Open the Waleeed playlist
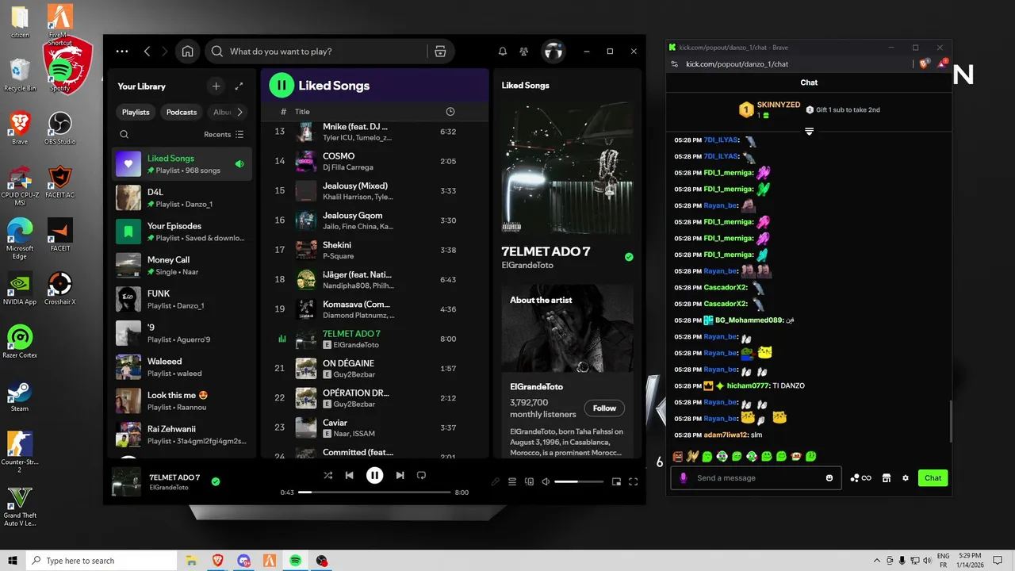Viewport: 1015px width, 571px height. pos(182,367)
